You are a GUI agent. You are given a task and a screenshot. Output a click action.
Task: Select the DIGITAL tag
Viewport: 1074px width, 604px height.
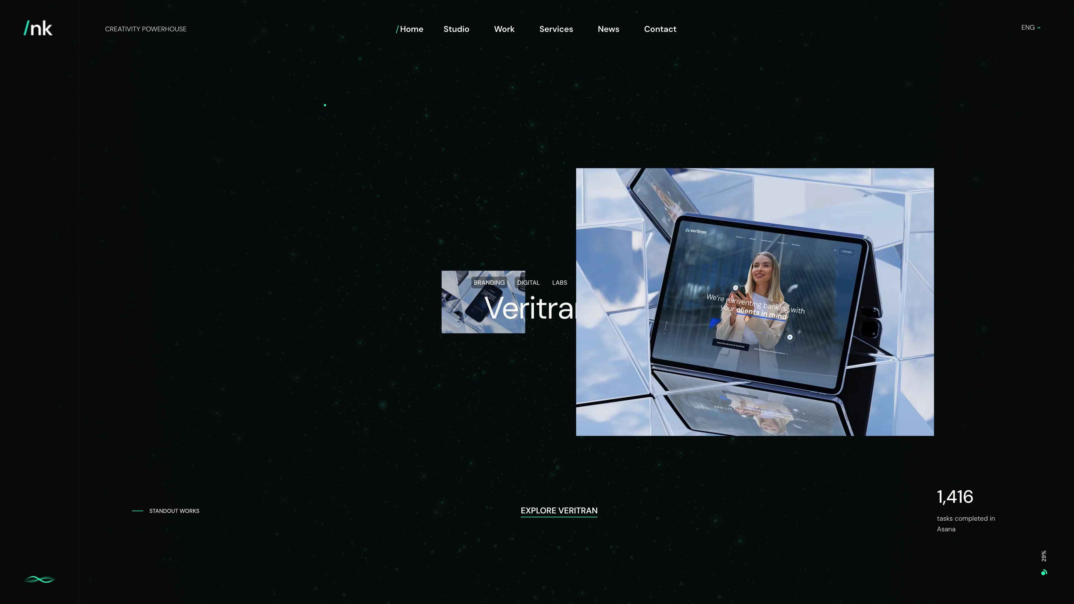click(528, 283)
